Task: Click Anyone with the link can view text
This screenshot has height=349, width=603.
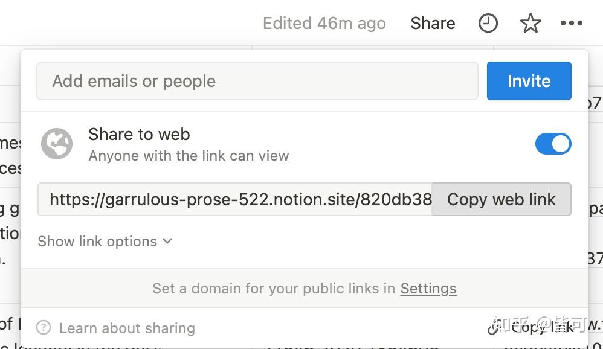Action: tap(189, 156)
